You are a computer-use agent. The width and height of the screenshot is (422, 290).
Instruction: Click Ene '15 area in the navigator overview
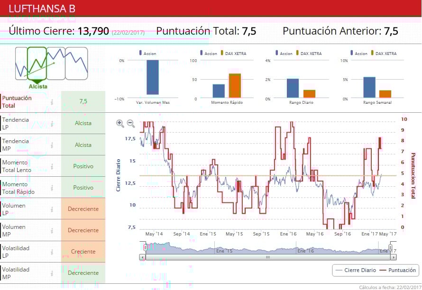click(224, 251)
